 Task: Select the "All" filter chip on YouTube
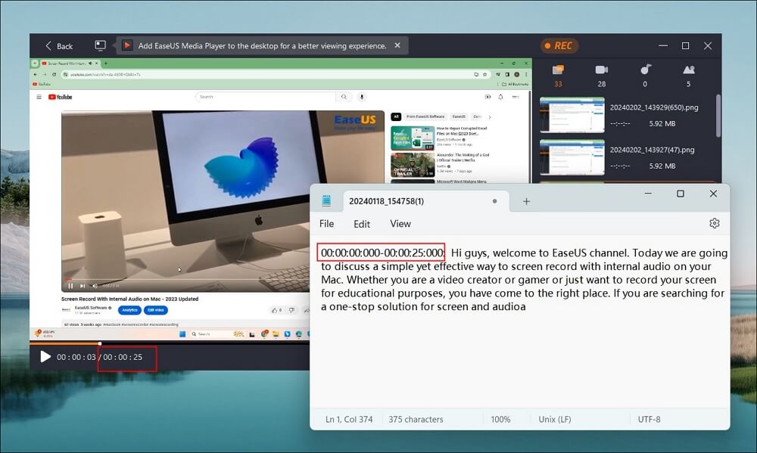coord(396,116)
